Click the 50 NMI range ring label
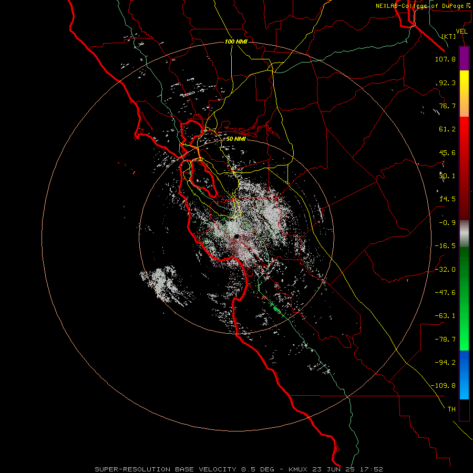473x473 pixels. 236,139
